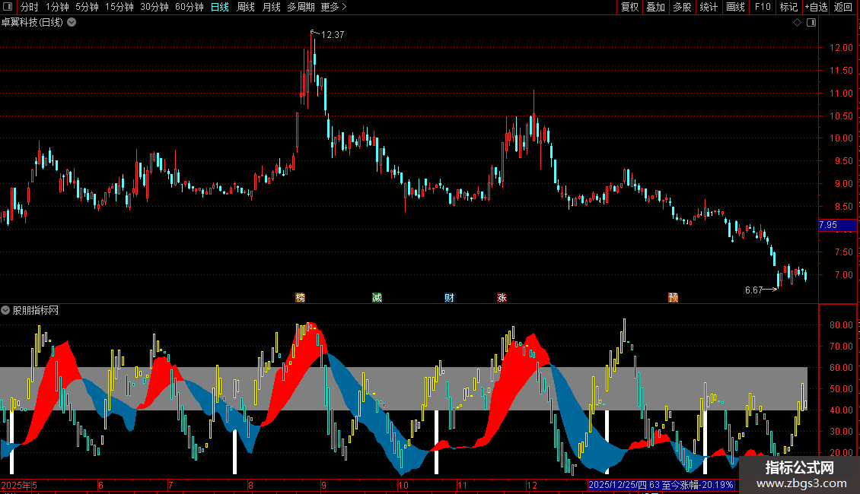Click 返回 to go back

(x=843, y=7)
